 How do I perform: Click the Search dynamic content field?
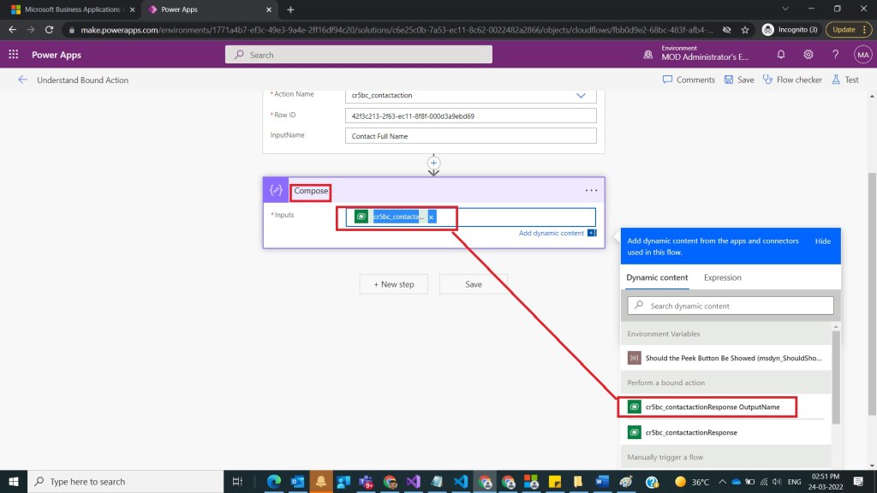pos(730,306)
